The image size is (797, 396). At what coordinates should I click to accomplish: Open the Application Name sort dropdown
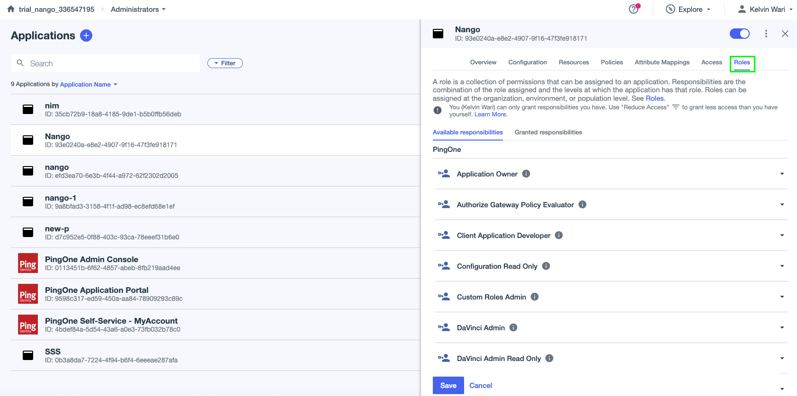[89, 84]
